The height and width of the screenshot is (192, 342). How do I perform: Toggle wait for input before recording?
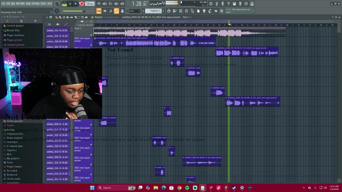pyautogui.click(x=105, y=4)
